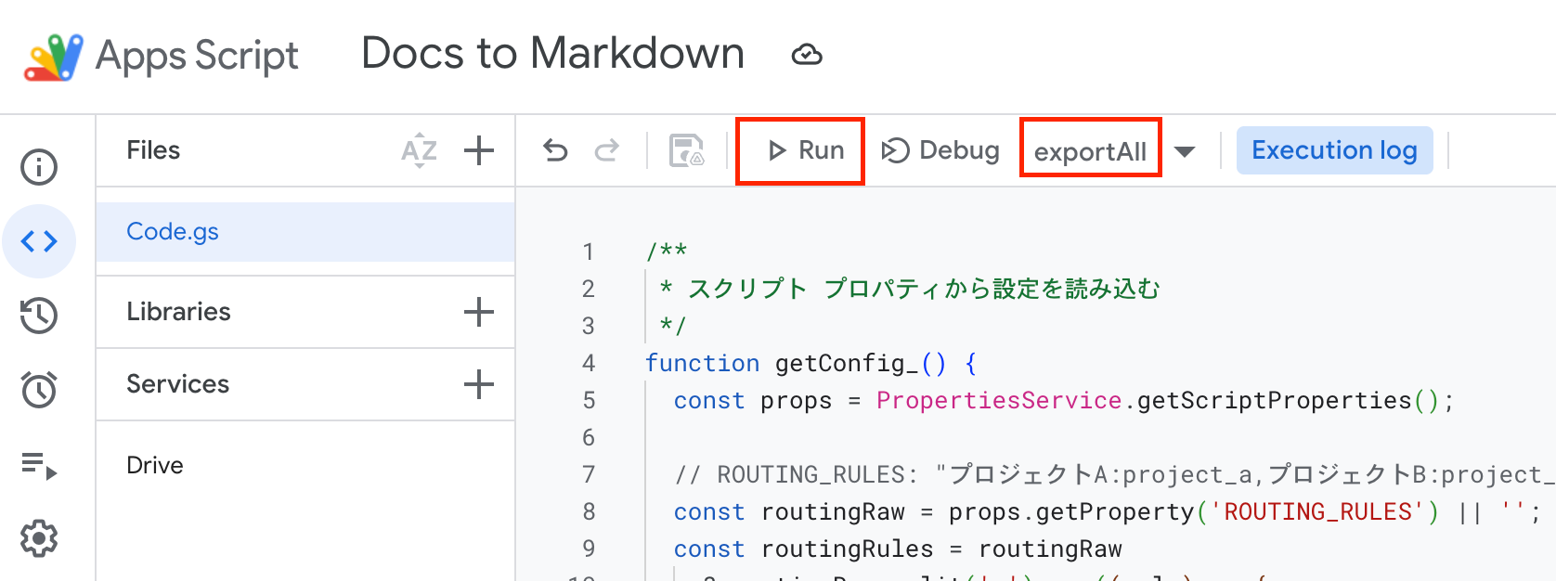Image resolution: width=1556 pixels, height=581 pixels.
Task: Click the Services section label
Action: coord(177,384)
